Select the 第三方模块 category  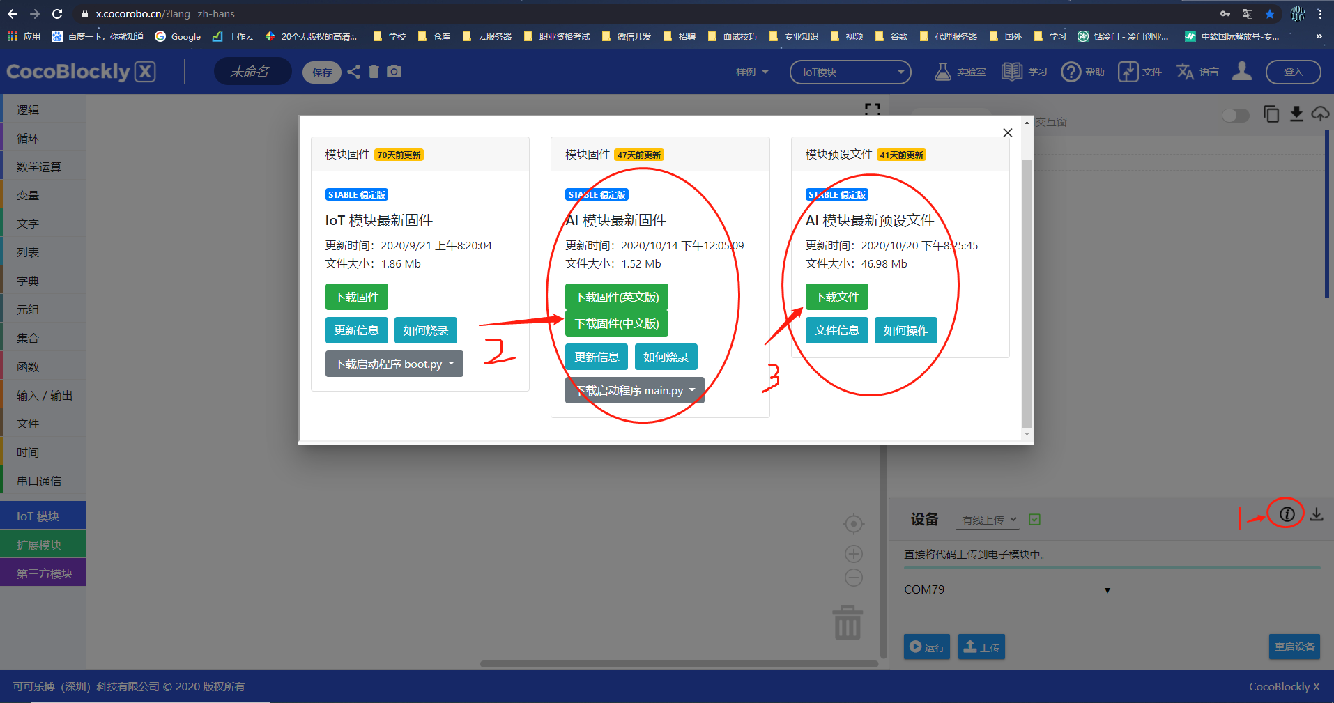(43, 573)
